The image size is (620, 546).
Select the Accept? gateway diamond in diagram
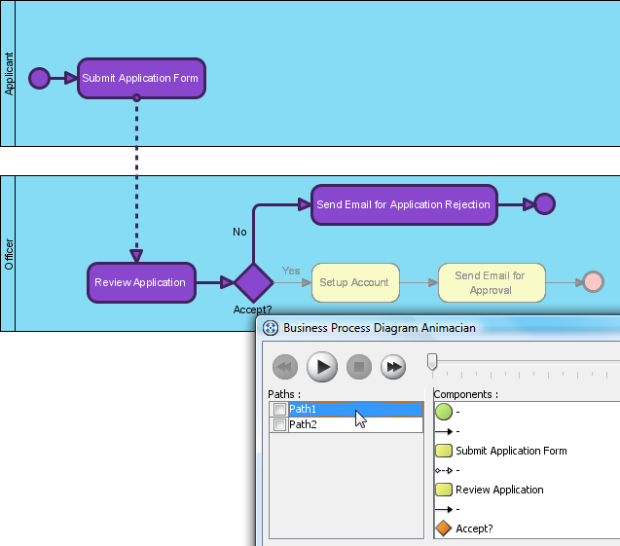click(253, 282)
